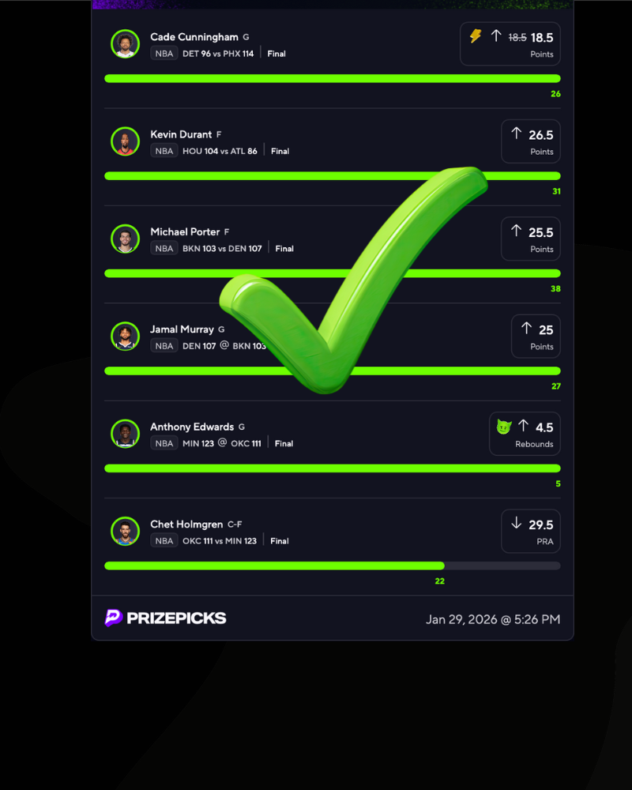Click Cade Cunningham's player avatar
Viewport: 632px width, 790px height.
pos(125,43)
